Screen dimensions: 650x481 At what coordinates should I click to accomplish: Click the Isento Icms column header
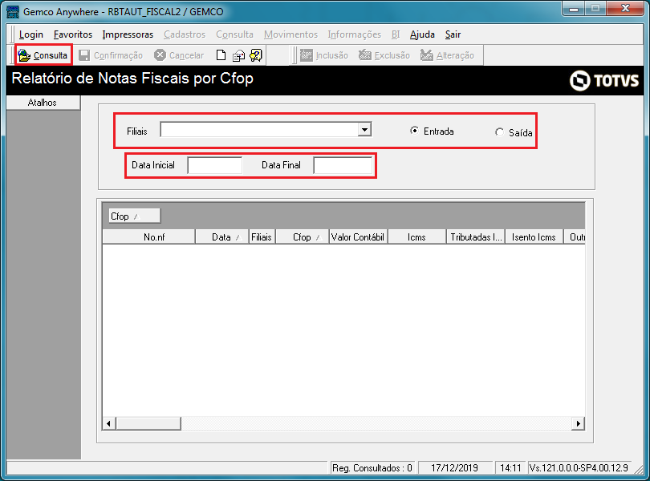coord(534,237)
